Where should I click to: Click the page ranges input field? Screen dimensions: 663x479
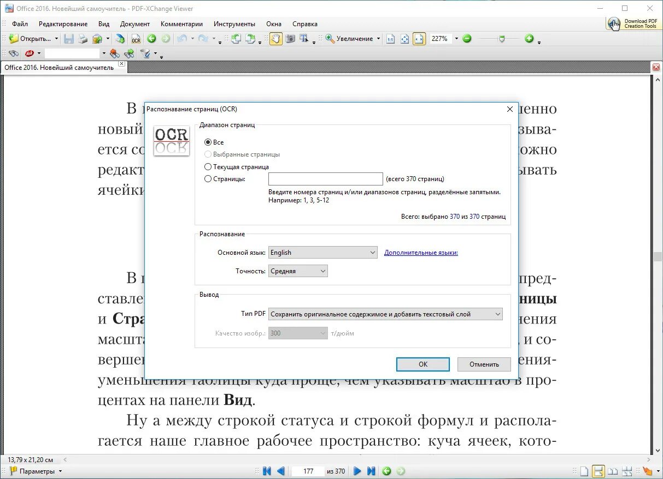point(326,179)
